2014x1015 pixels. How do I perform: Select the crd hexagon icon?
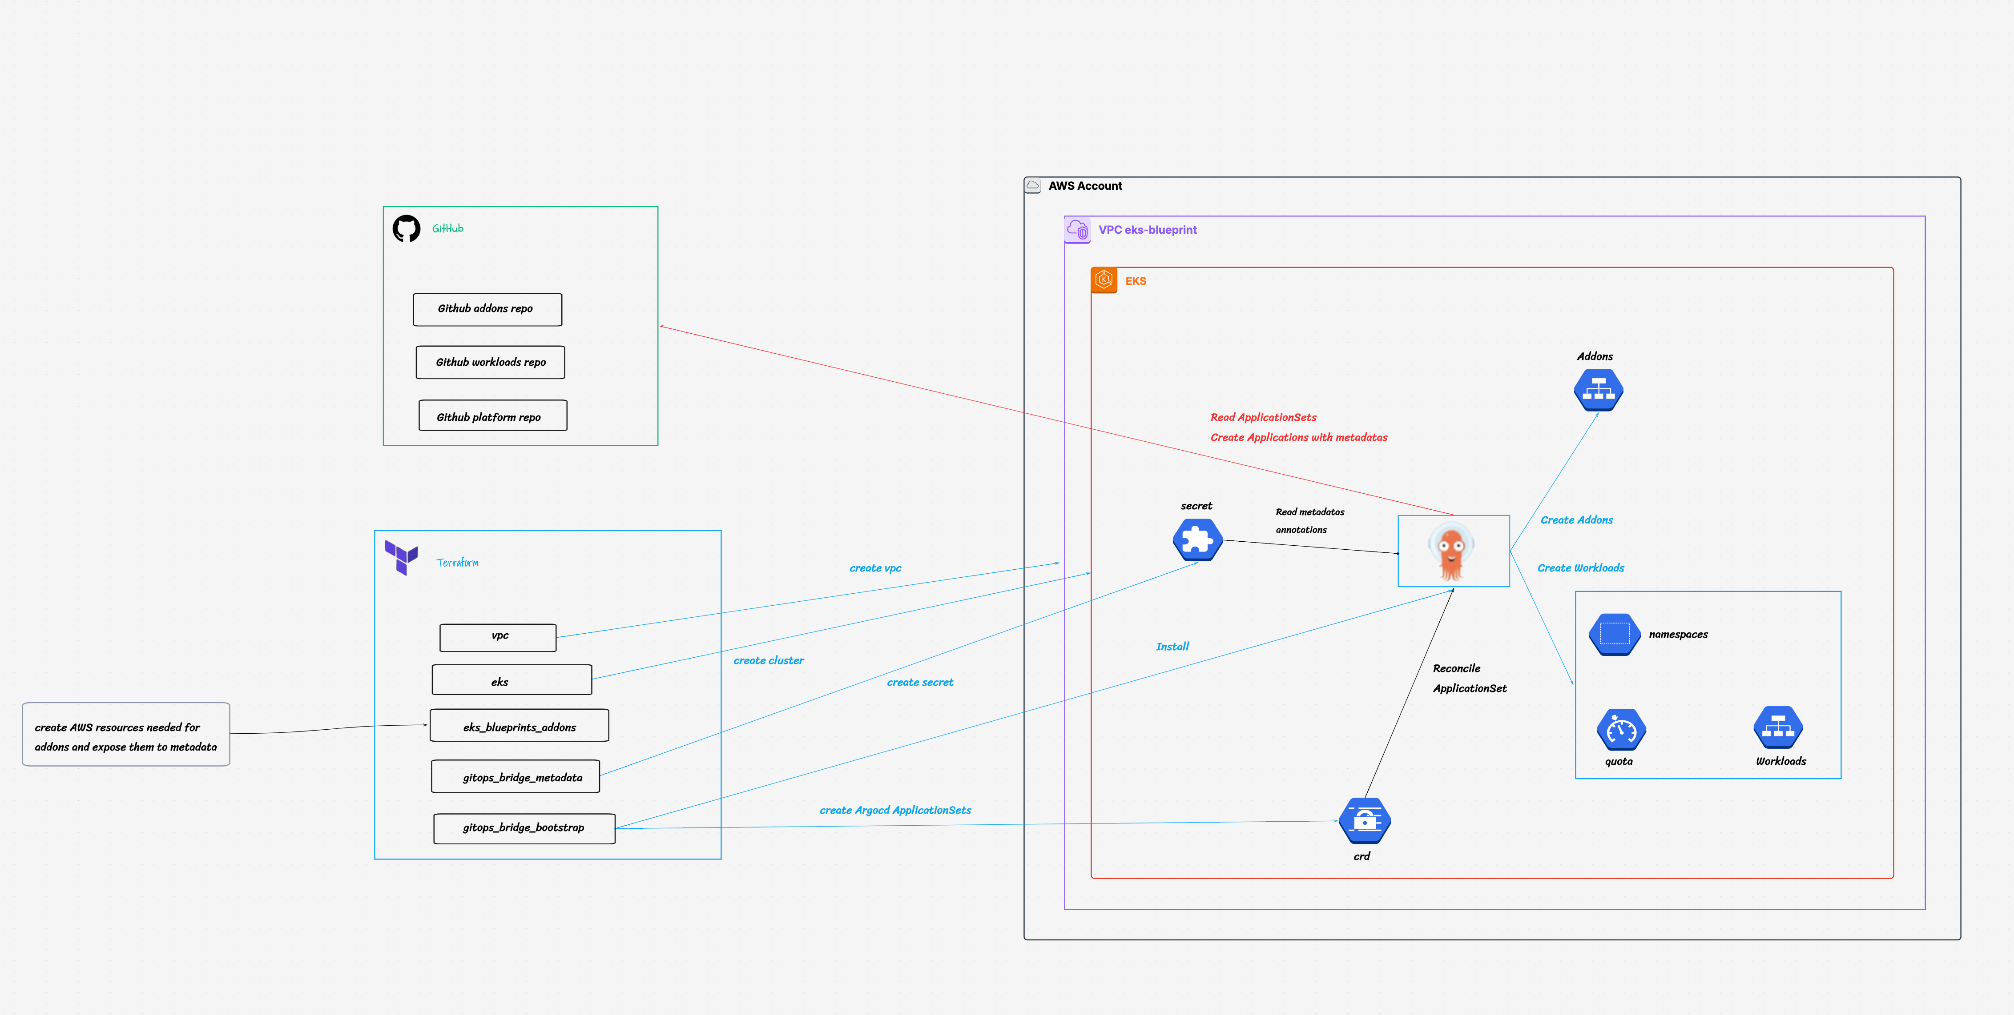click(1364, 820)
